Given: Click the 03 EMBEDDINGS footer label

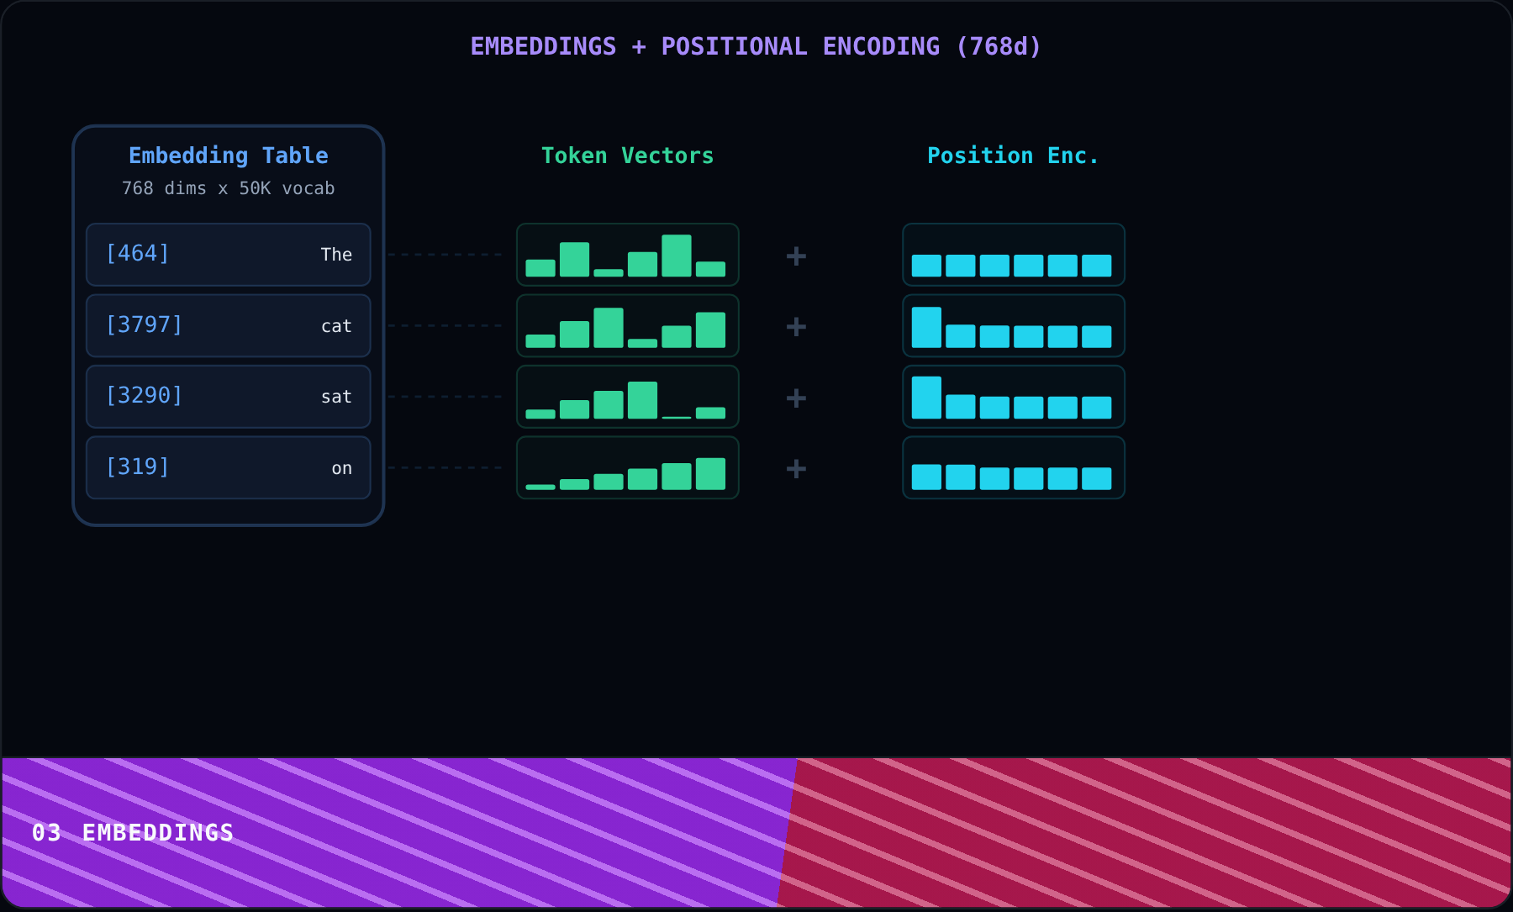Looking at the screenshot, I should coord(133,832).
